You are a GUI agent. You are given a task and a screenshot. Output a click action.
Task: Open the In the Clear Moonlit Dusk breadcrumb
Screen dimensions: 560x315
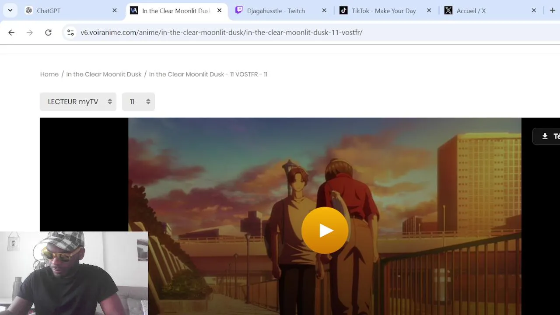click(104, 74)
